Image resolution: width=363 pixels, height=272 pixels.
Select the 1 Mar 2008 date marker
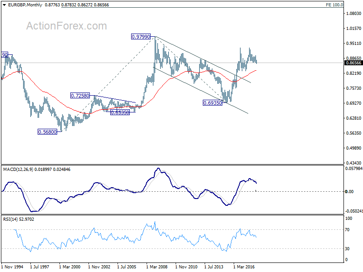157,267
